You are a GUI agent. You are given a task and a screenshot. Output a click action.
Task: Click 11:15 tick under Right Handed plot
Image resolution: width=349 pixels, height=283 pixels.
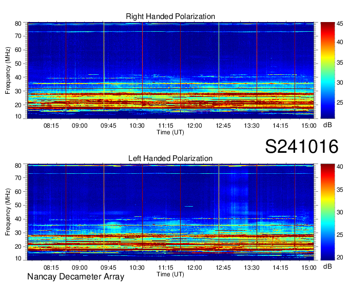(166, 126)
